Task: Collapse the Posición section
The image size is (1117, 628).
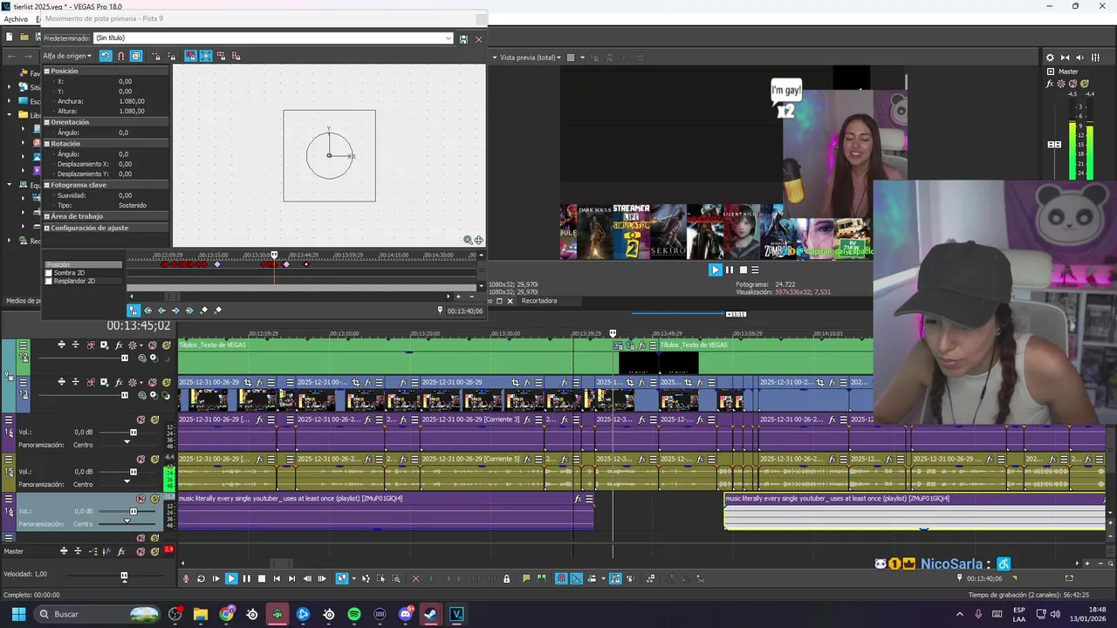Action: tap(47, 71)
